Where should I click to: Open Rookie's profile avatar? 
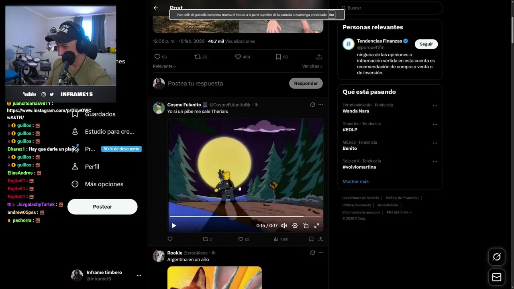coord(159,256)
